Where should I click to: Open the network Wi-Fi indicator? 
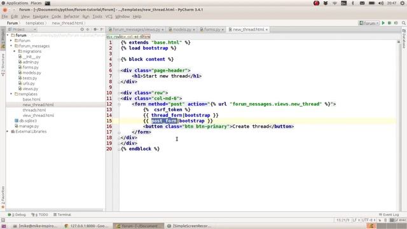coord(335,3)
